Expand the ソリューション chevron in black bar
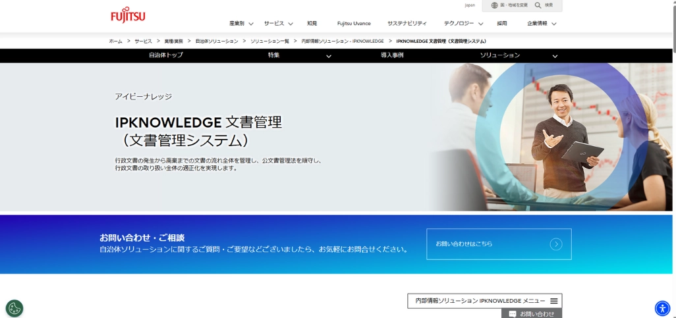The image size is (676, 318). click(555, 56)
